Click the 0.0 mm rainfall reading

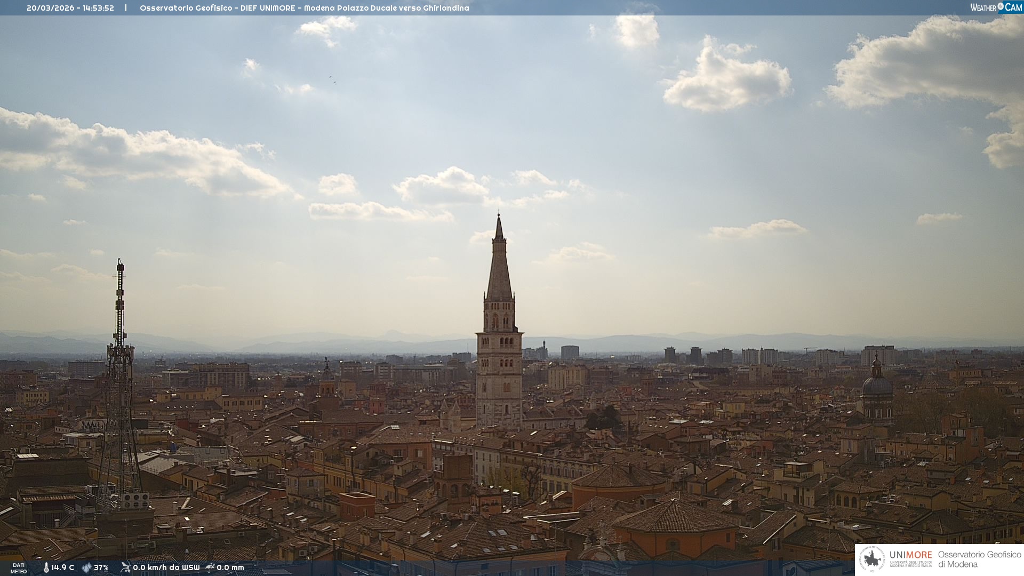pyautogui.click(x=230, y=567)
